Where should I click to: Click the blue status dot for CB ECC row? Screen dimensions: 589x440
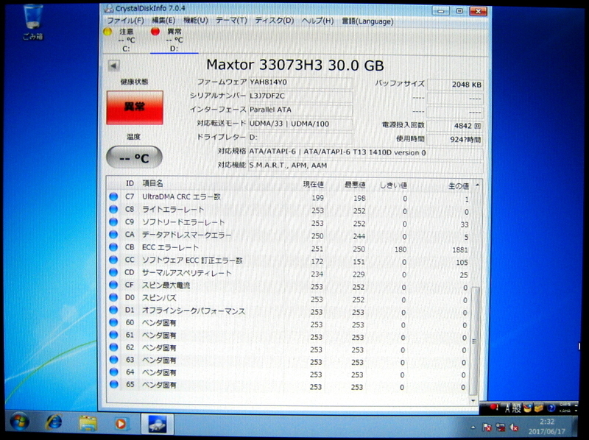(113, 247)
